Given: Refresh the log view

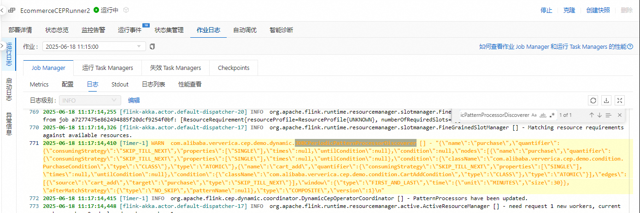Looking at the screenshot, I should [x=593, y=100].
